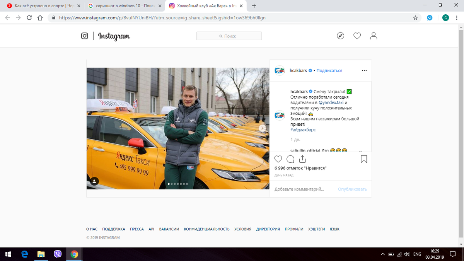464x261 pixels.
Task: Open the taskbar clock and date
Action: pyautogui.click(x=435, y=254)
